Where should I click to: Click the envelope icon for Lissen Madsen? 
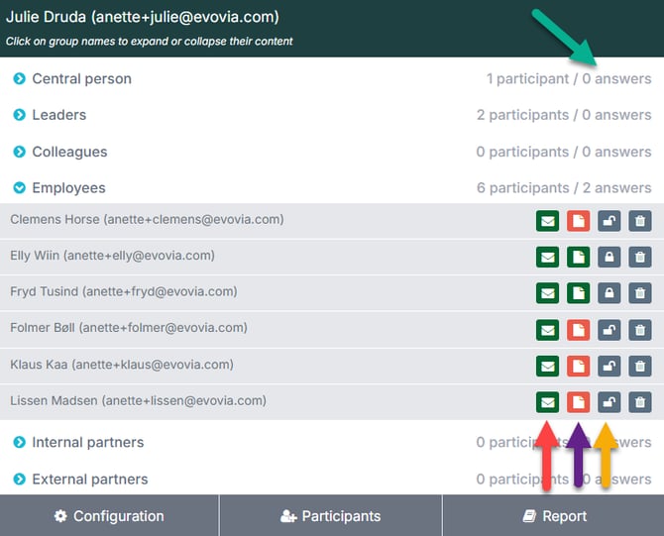[547, 402]
